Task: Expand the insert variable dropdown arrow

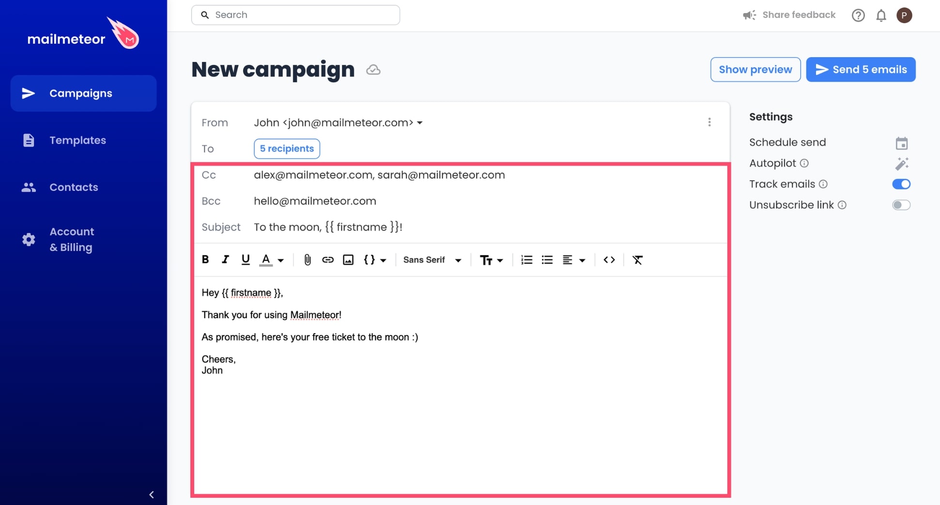Action: [383, 260]
